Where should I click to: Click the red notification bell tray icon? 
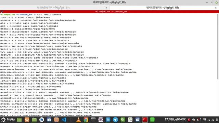198,120
